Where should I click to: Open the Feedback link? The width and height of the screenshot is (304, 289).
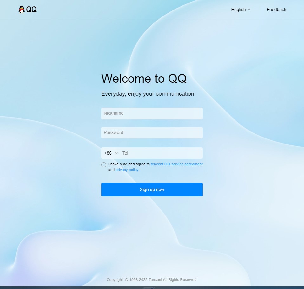tap(276, 10)
